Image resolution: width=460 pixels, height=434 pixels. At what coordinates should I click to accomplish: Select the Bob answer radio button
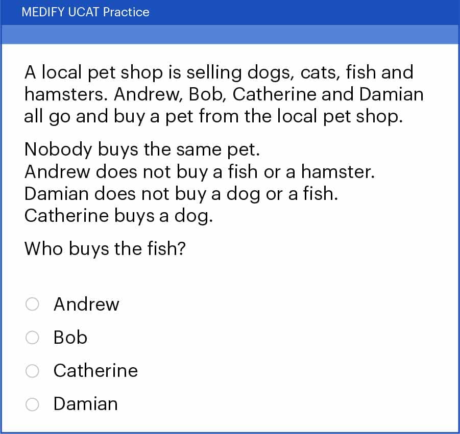[x=31, y=337]
